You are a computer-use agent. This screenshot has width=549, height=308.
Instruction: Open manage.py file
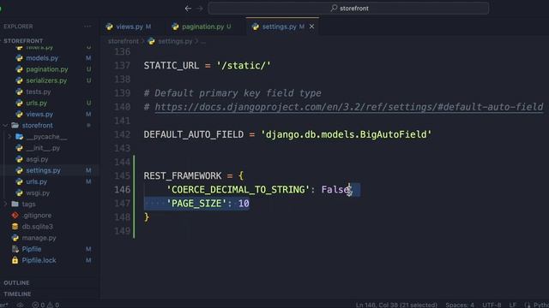coord(39,238)
